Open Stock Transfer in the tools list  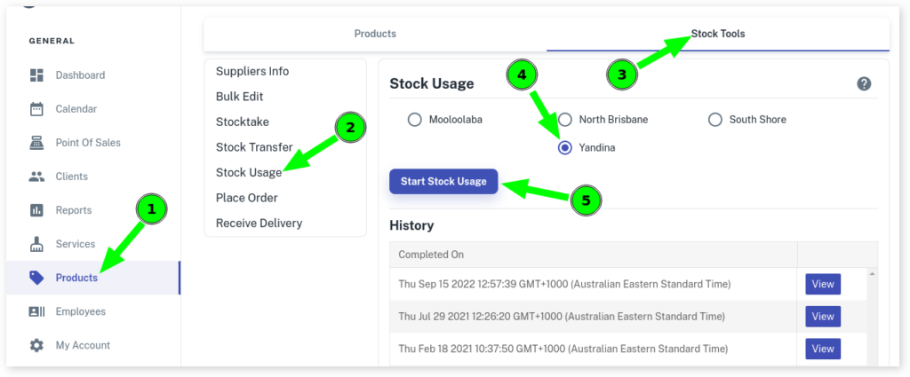tap(254, 147)
